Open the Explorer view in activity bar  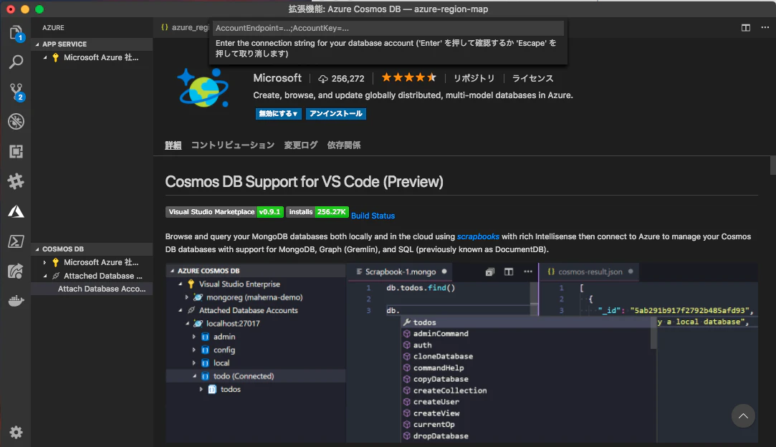16,33
